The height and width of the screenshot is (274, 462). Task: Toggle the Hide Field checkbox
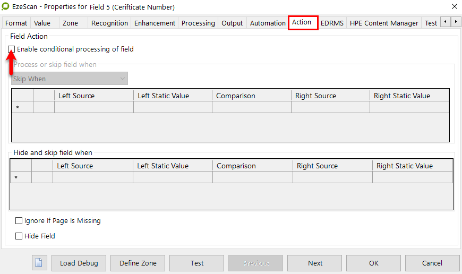[x=19, y=236]
